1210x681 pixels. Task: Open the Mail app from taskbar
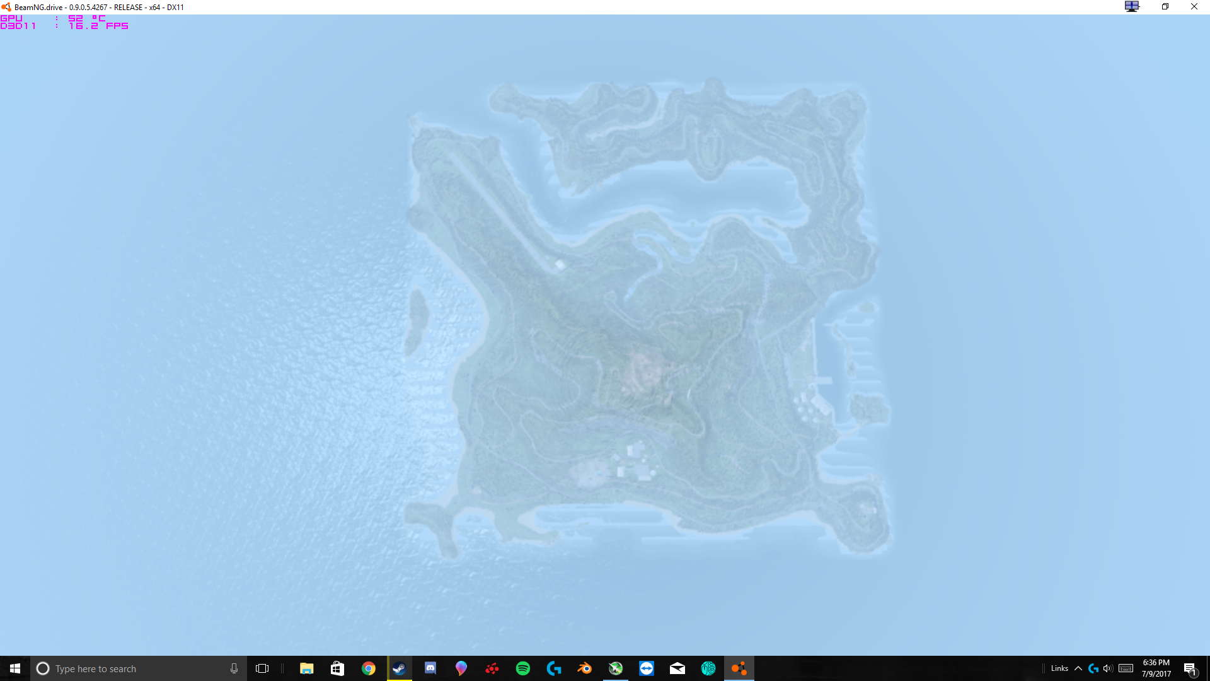677,668
